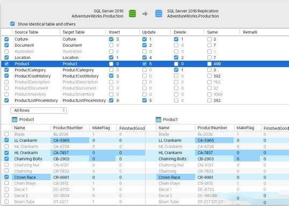Toggle ProductCategory Delete checkbox
Image resolution: width=289 pixels, height=206 pixels.
coord(176,70)
